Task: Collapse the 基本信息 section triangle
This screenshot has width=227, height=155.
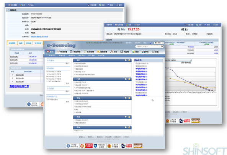Action: click(x=8, y=10)
